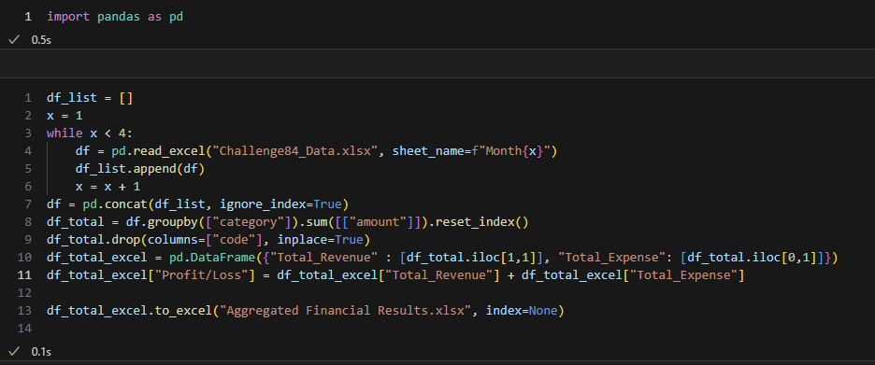Viewport: 875px width, 365px height.
Task: Click line number 10 in second cell
Action: [24, 258]
